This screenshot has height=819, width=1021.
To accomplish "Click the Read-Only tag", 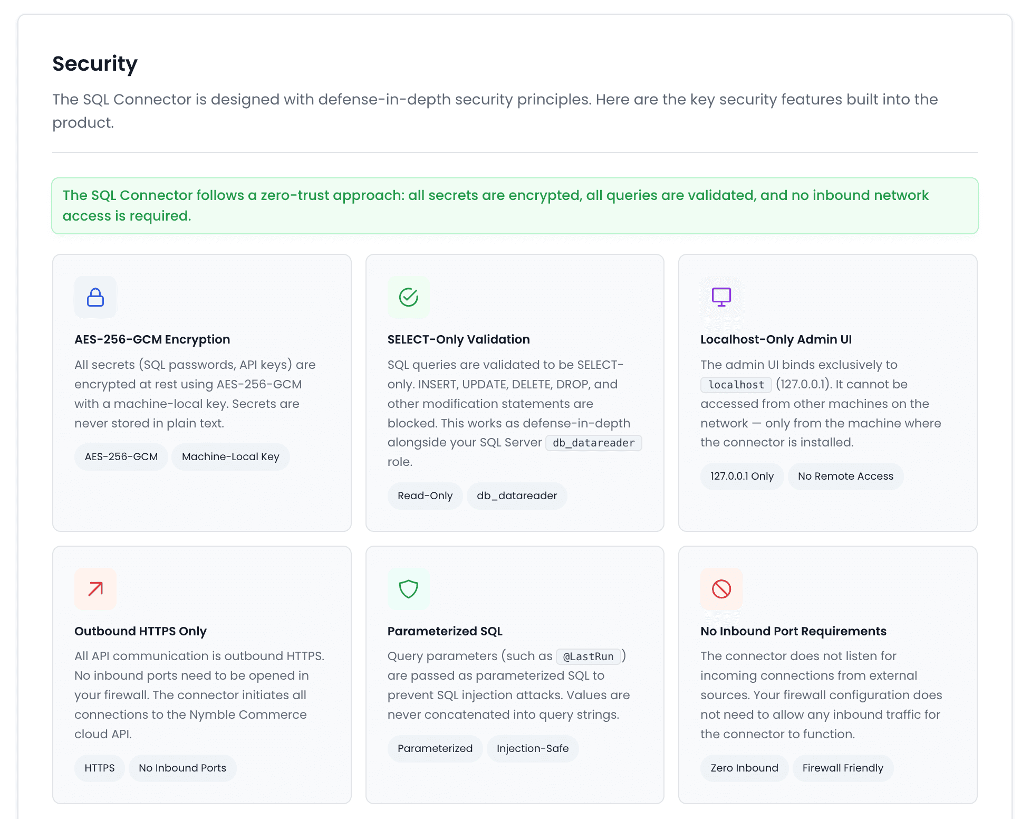I will point(425,496).
